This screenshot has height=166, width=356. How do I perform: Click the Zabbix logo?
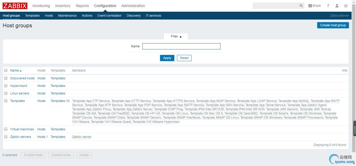pyautogui.click(x=15, y=6)
